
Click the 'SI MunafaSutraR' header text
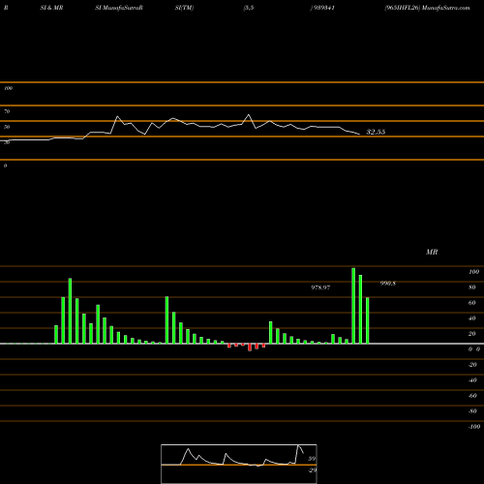coord(119,8)
